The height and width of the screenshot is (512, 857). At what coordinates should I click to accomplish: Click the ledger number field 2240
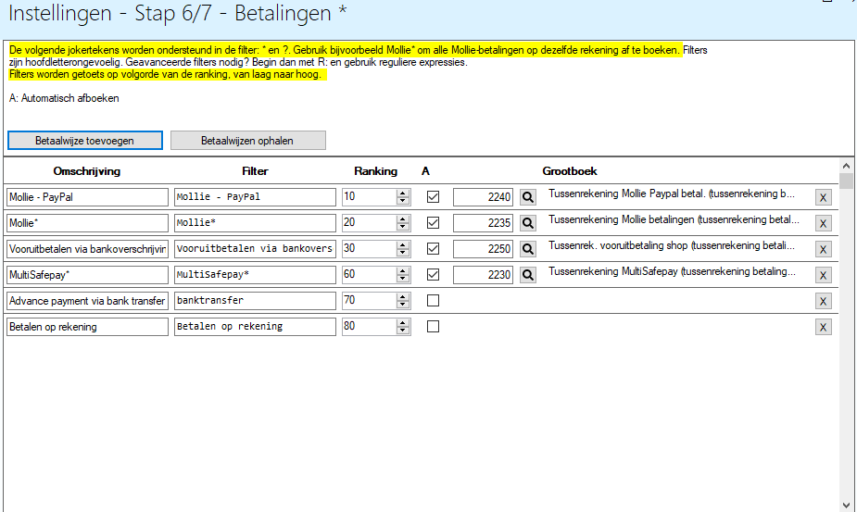point(483,197)
